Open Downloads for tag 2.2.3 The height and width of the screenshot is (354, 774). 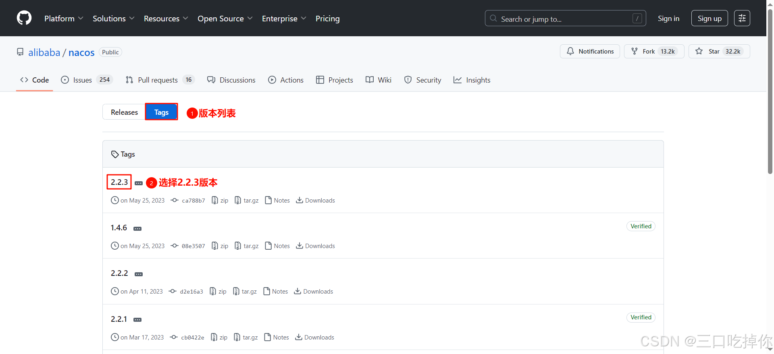coord(315,200)
